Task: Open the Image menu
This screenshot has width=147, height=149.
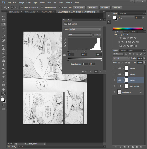Action: pos(21,2)
